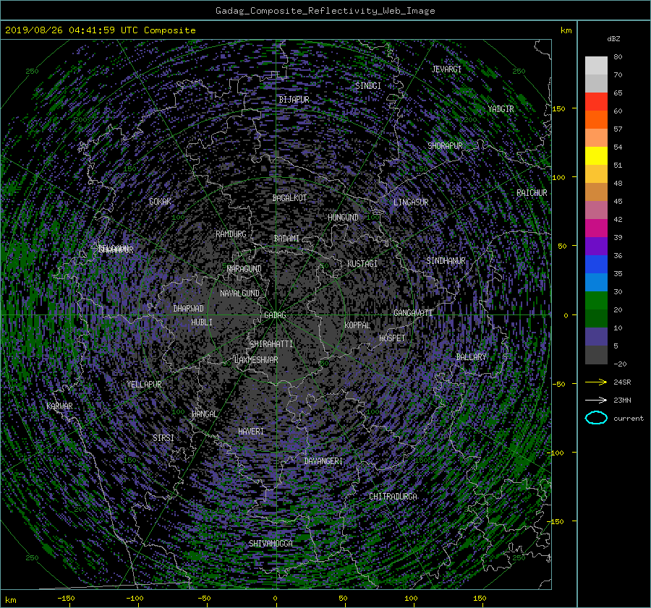Click the HANGAL city label
The height and width of the screenshot is (608, 651).
tap(204, 414)
